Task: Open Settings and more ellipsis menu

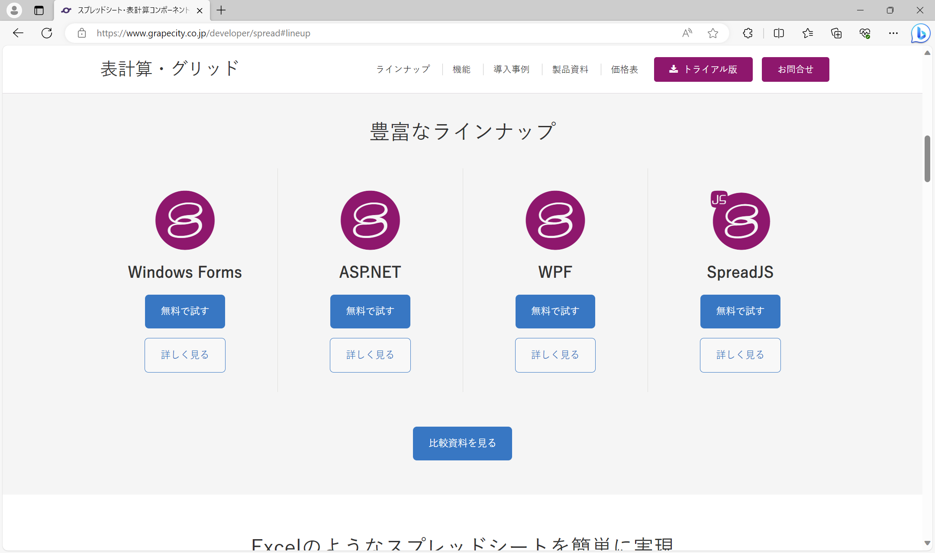Action: coord(893,33)
